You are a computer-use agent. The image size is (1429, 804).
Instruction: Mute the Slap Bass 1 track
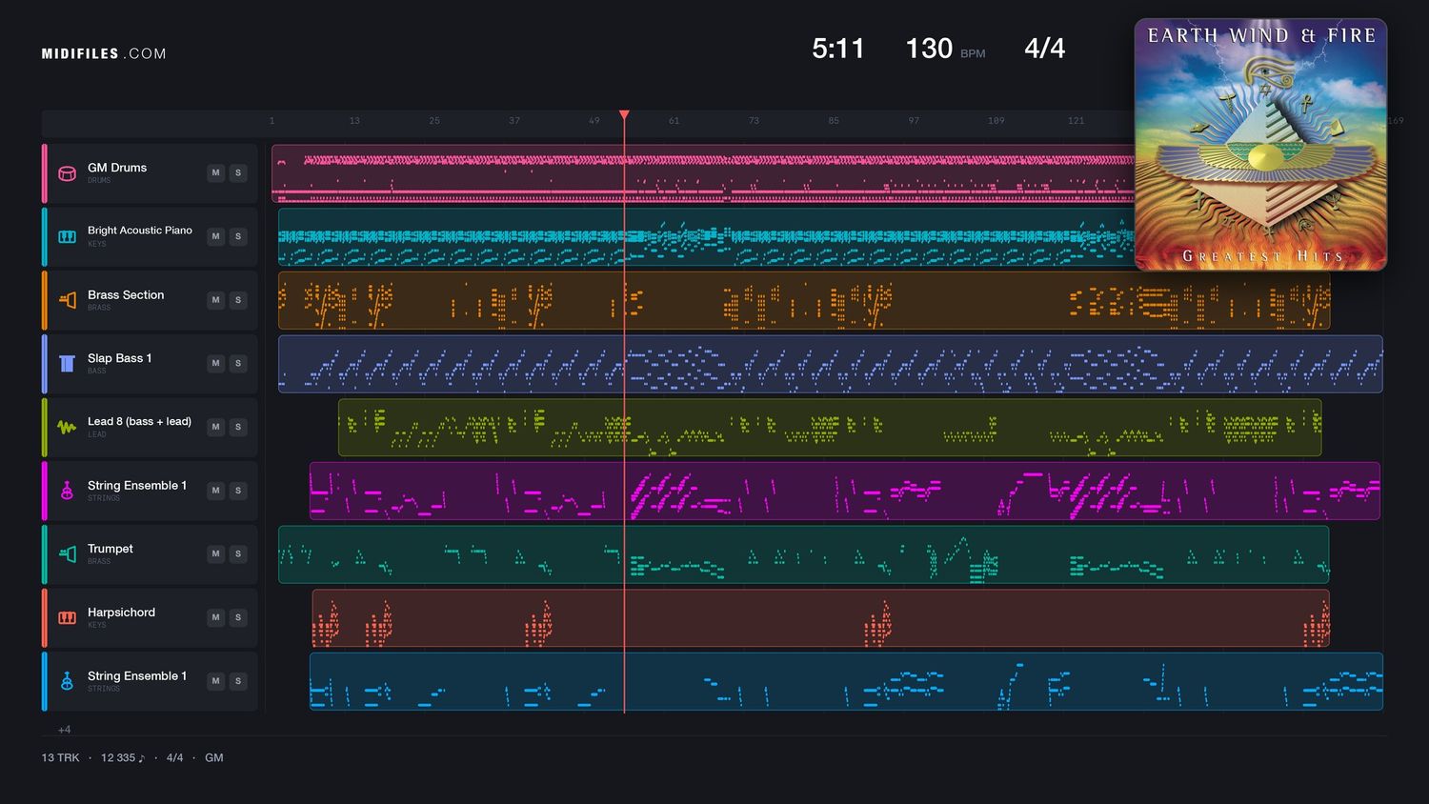(x=216, y=363)
